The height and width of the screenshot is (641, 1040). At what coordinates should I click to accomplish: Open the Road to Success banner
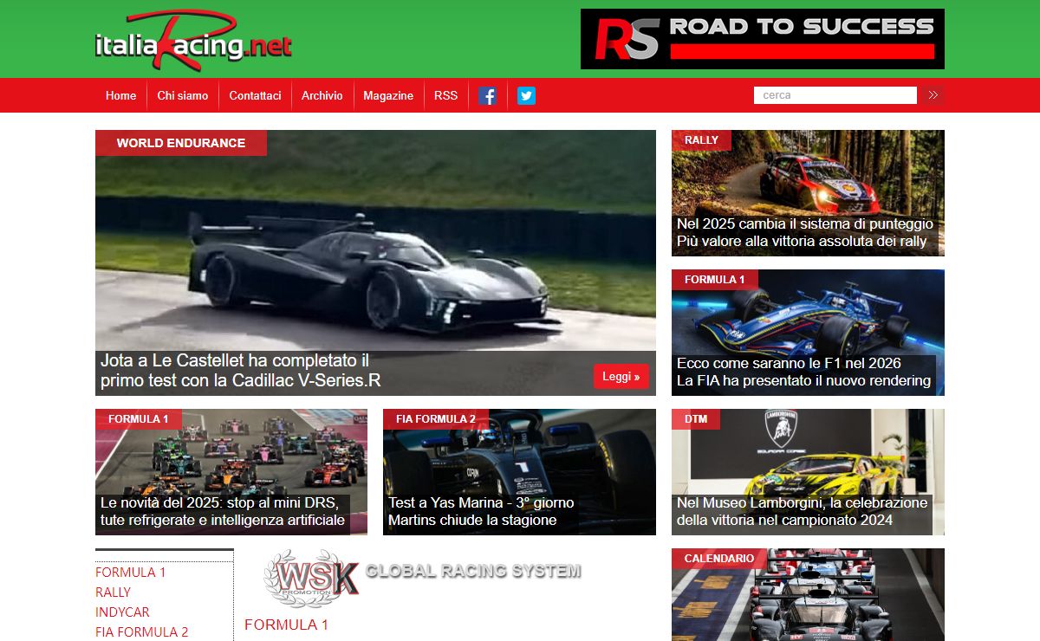763,39
